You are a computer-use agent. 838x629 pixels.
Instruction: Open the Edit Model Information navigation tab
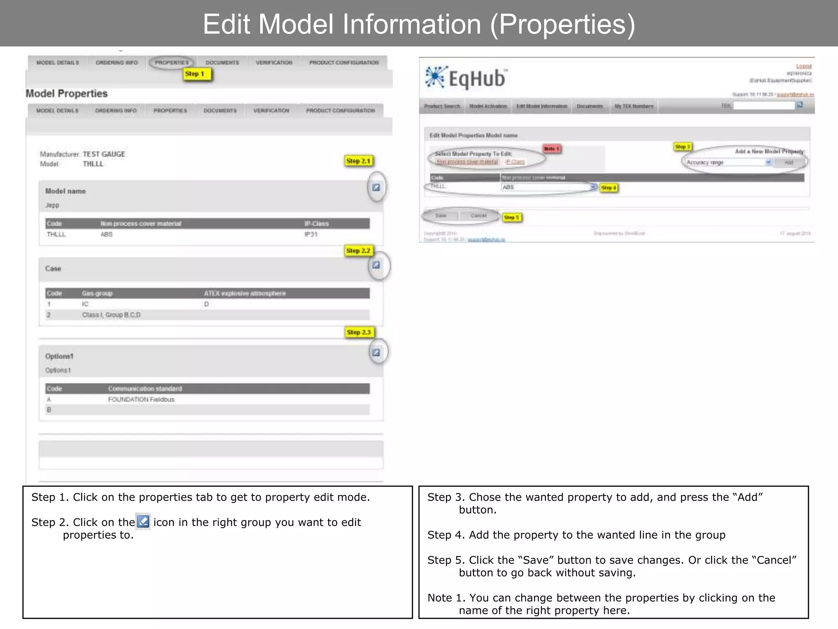coord(541,106)
